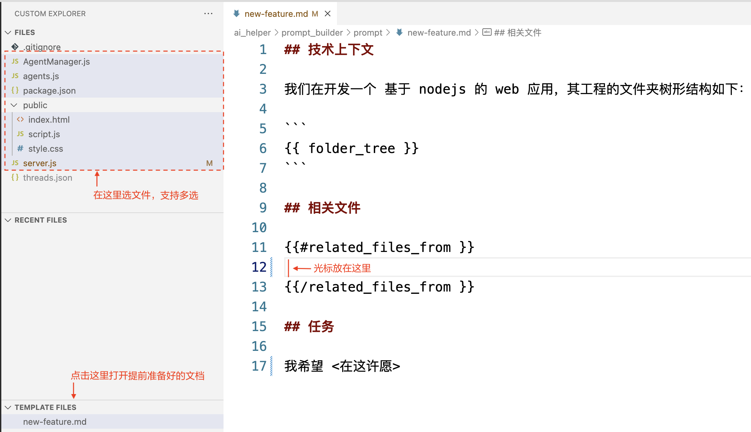751x432 pixels.
Task: Collapse the FILES section
Action: 8,32
